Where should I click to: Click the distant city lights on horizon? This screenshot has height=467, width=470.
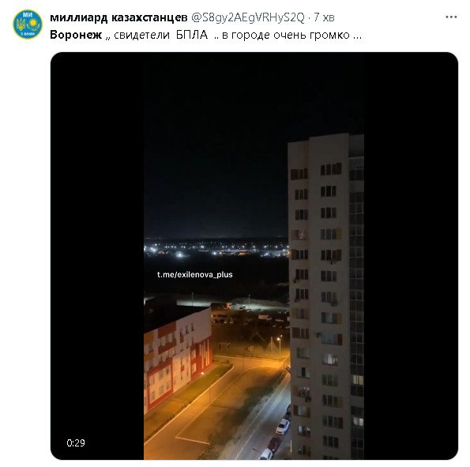pos(216,249)
